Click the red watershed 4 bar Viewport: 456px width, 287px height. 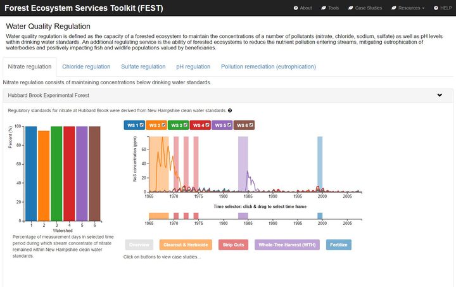click(69, 174)
